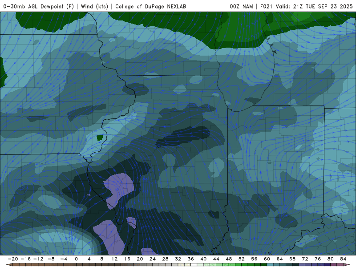Click the '-20' legend value
The width and height of the screenshot is (356, 267).
[13, 259]
